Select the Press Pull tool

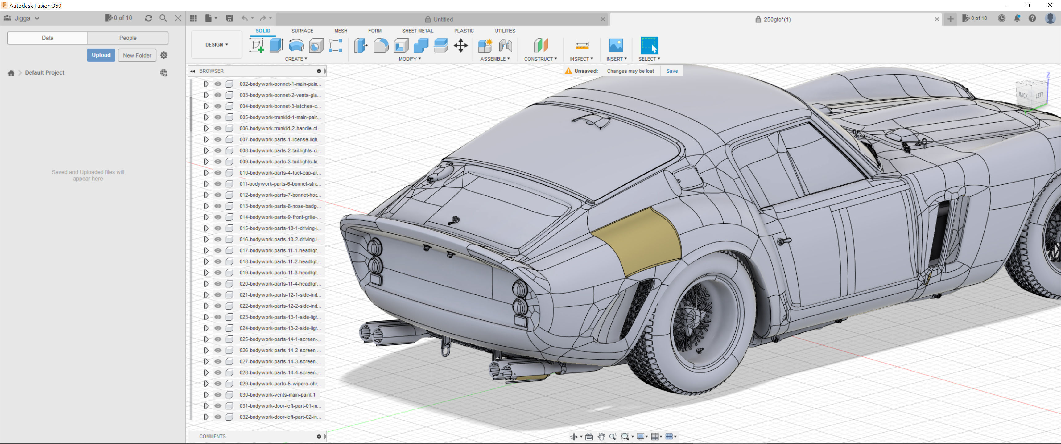(361, 45)
